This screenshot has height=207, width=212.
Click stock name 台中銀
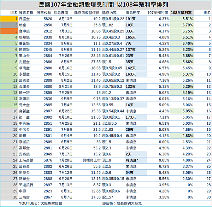coord(24,31)
